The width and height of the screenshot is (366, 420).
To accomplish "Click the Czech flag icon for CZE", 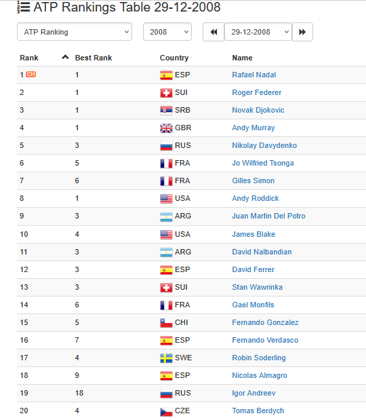I will [x=166, y=411].
